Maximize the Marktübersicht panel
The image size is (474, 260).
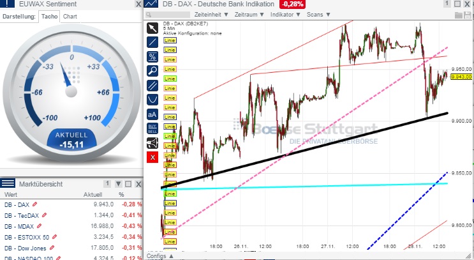(128, 184)
